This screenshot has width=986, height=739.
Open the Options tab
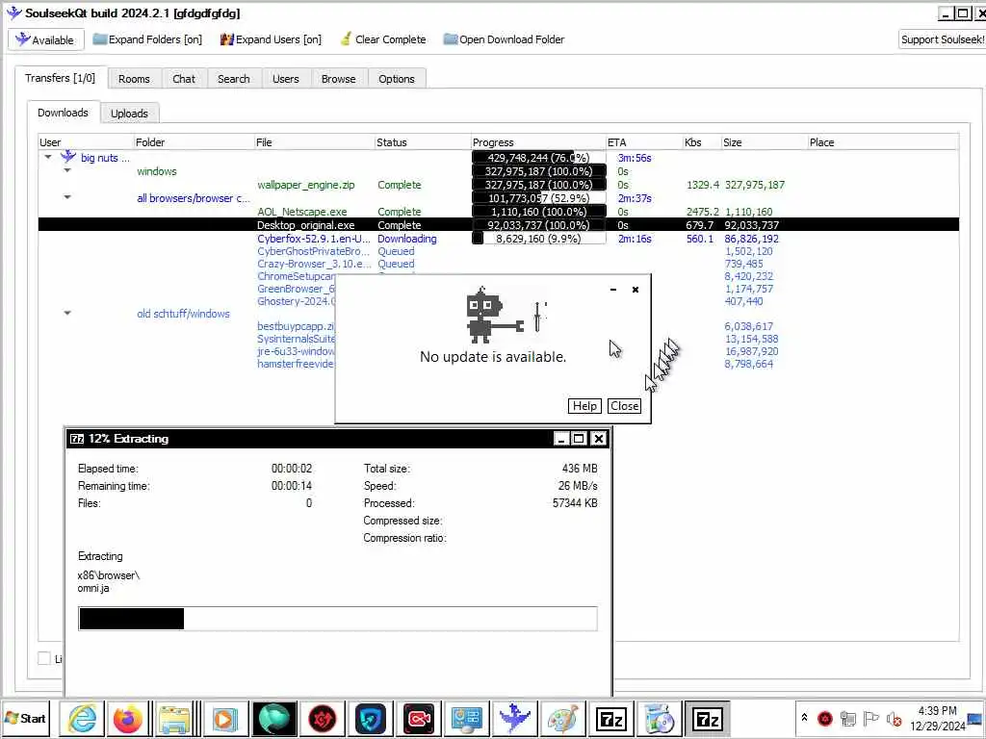(x=396, y=79)
